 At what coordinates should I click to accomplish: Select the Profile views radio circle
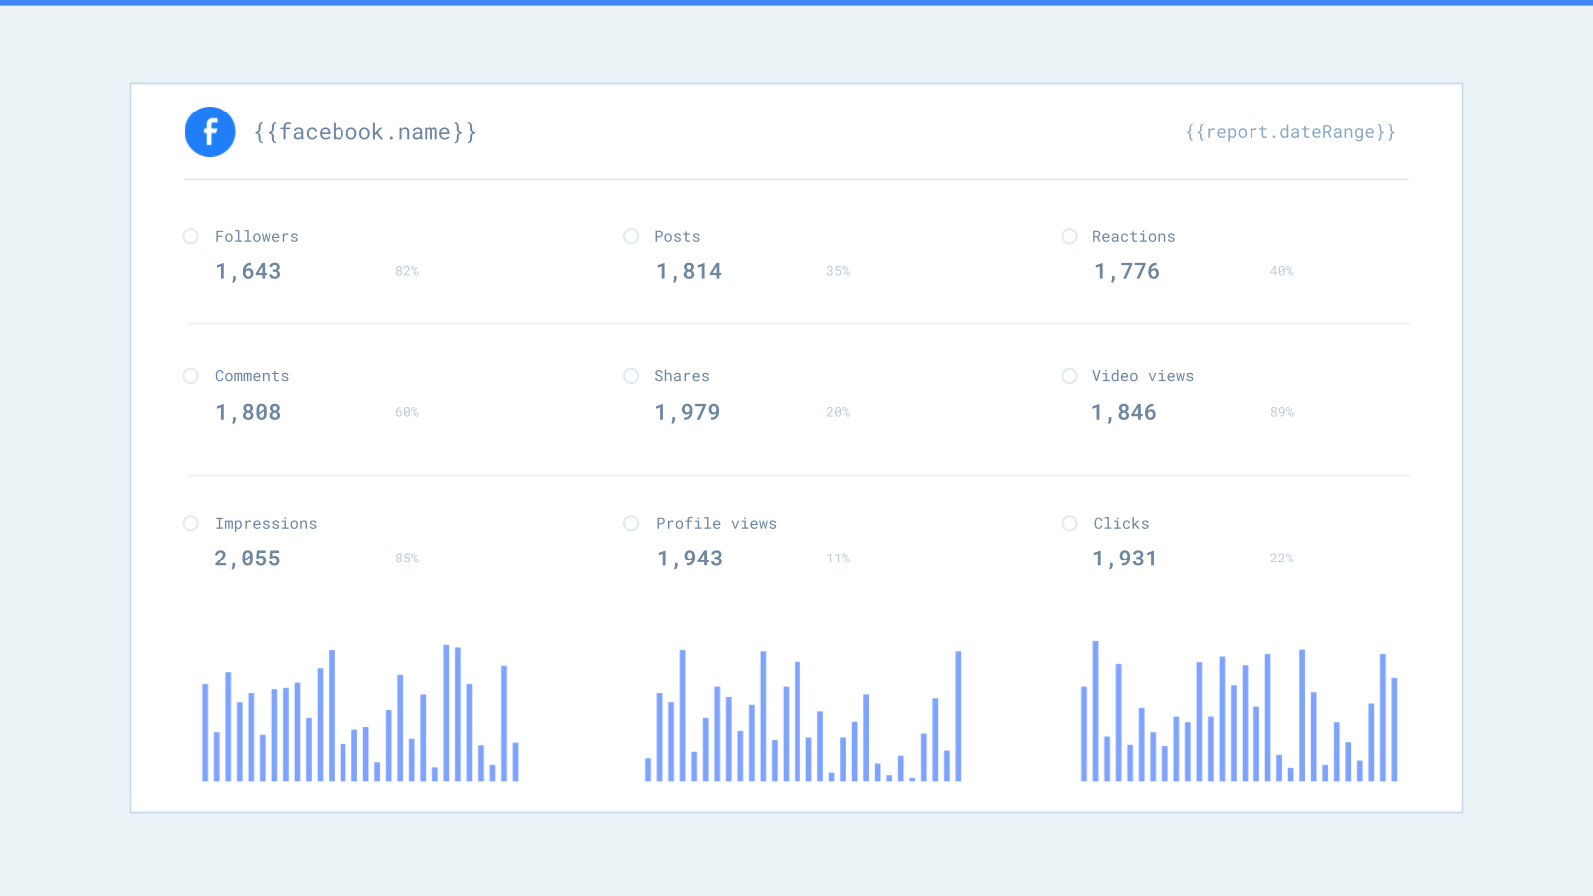point(631,523)
